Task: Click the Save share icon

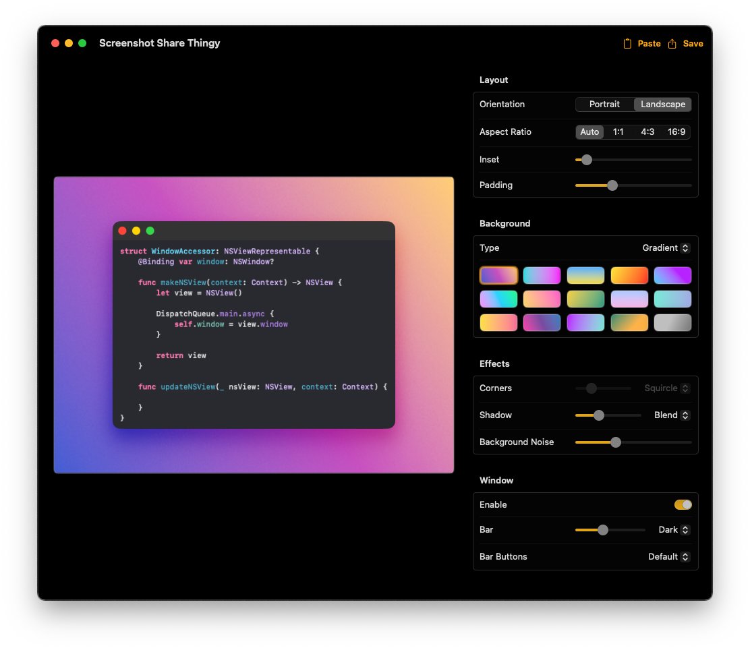Action: (x=672, y=44)
